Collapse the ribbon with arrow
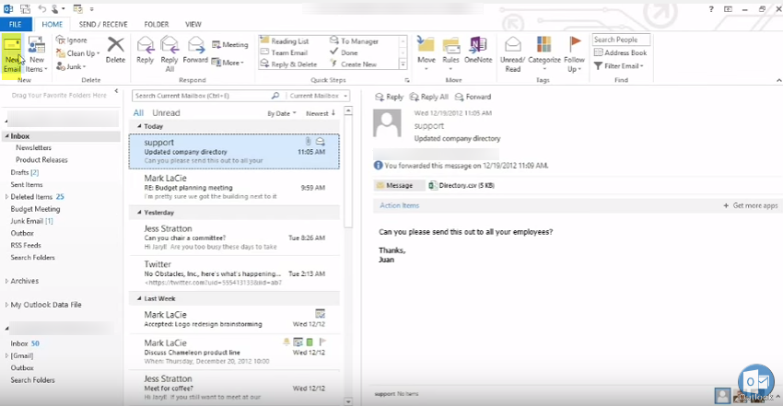Viewport: 783px width, 406px height. [x=778, y=80]
